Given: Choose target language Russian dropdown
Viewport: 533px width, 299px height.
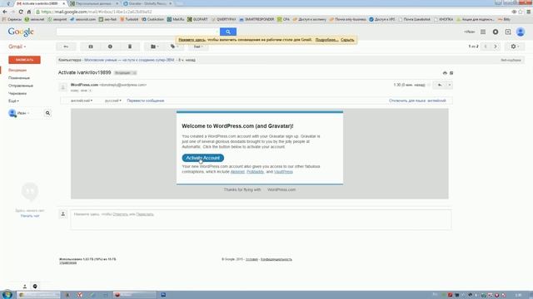Looking at the screenshot, I should click(113, 100).
